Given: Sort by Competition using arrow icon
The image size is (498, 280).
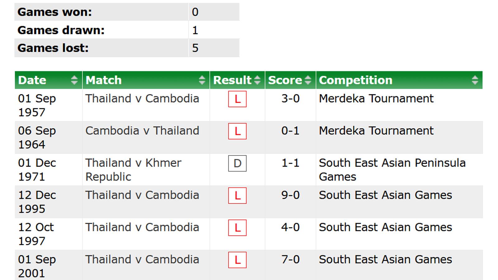Looking at the screenshot, I should 475,80.
